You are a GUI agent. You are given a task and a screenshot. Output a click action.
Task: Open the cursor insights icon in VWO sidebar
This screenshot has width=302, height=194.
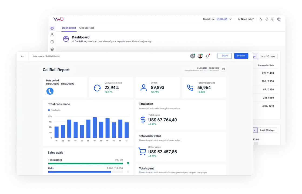[52, 42]
